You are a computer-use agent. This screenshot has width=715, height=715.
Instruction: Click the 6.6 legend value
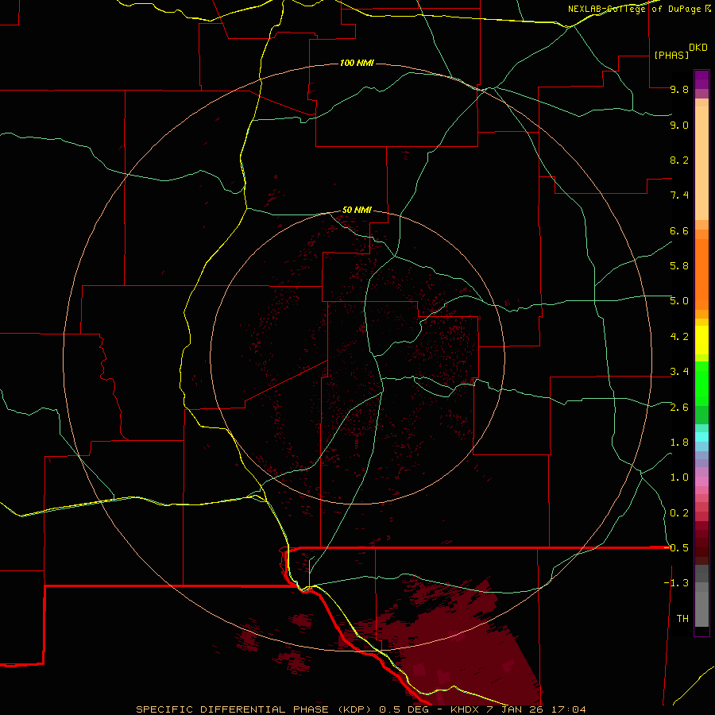click(x=679, y=230)
